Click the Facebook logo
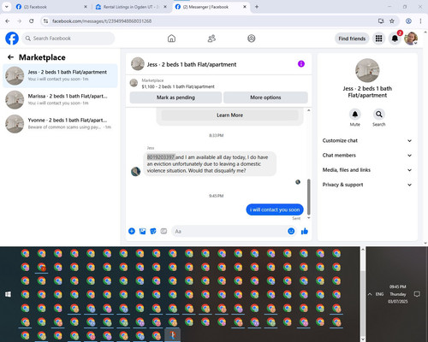This screenshot has height=342, width=428. (x=12, y=38)
